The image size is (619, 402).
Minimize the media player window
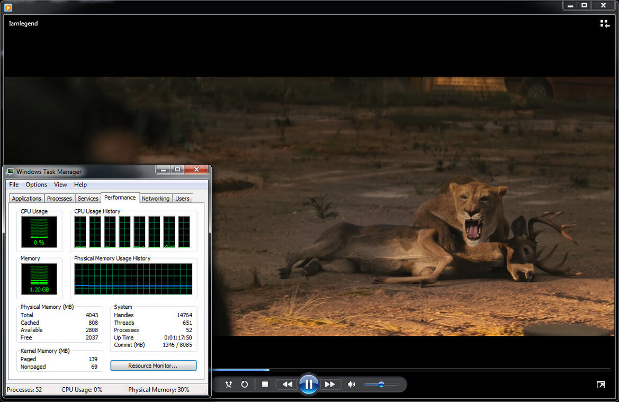(x=570, y=5)
